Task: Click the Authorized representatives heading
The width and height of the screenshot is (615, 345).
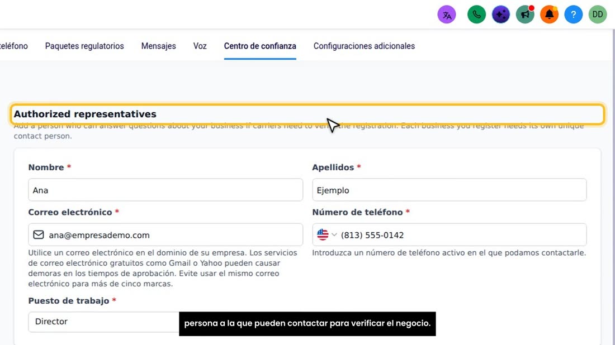Action: click(x=85, y=114)
